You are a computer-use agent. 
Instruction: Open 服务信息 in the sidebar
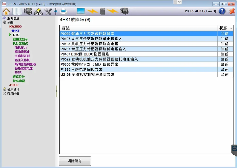13,18
